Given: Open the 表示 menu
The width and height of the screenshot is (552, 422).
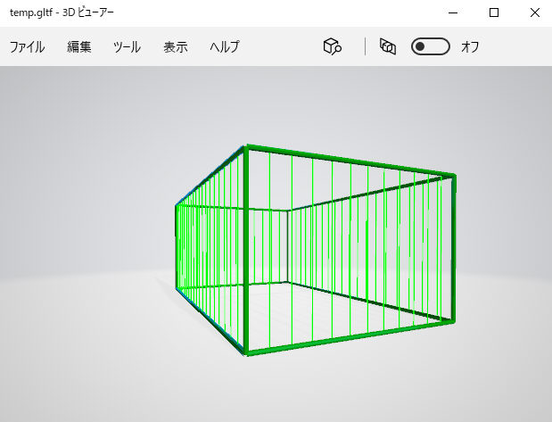Looking at the screenshot, I should click(176, 47).
